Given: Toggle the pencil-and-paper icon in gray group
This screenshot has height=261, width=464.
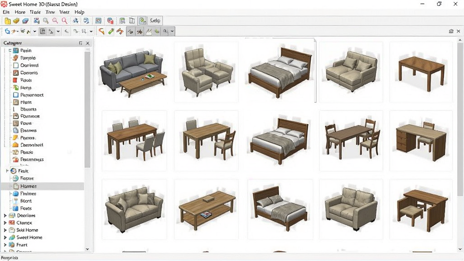Looking at the screenshot, I should [x=149, y=31].
